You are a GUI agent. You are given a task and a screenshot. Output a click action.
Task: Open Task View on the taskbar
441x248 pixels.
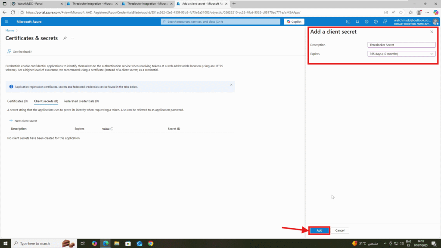(x=82, y=244)
